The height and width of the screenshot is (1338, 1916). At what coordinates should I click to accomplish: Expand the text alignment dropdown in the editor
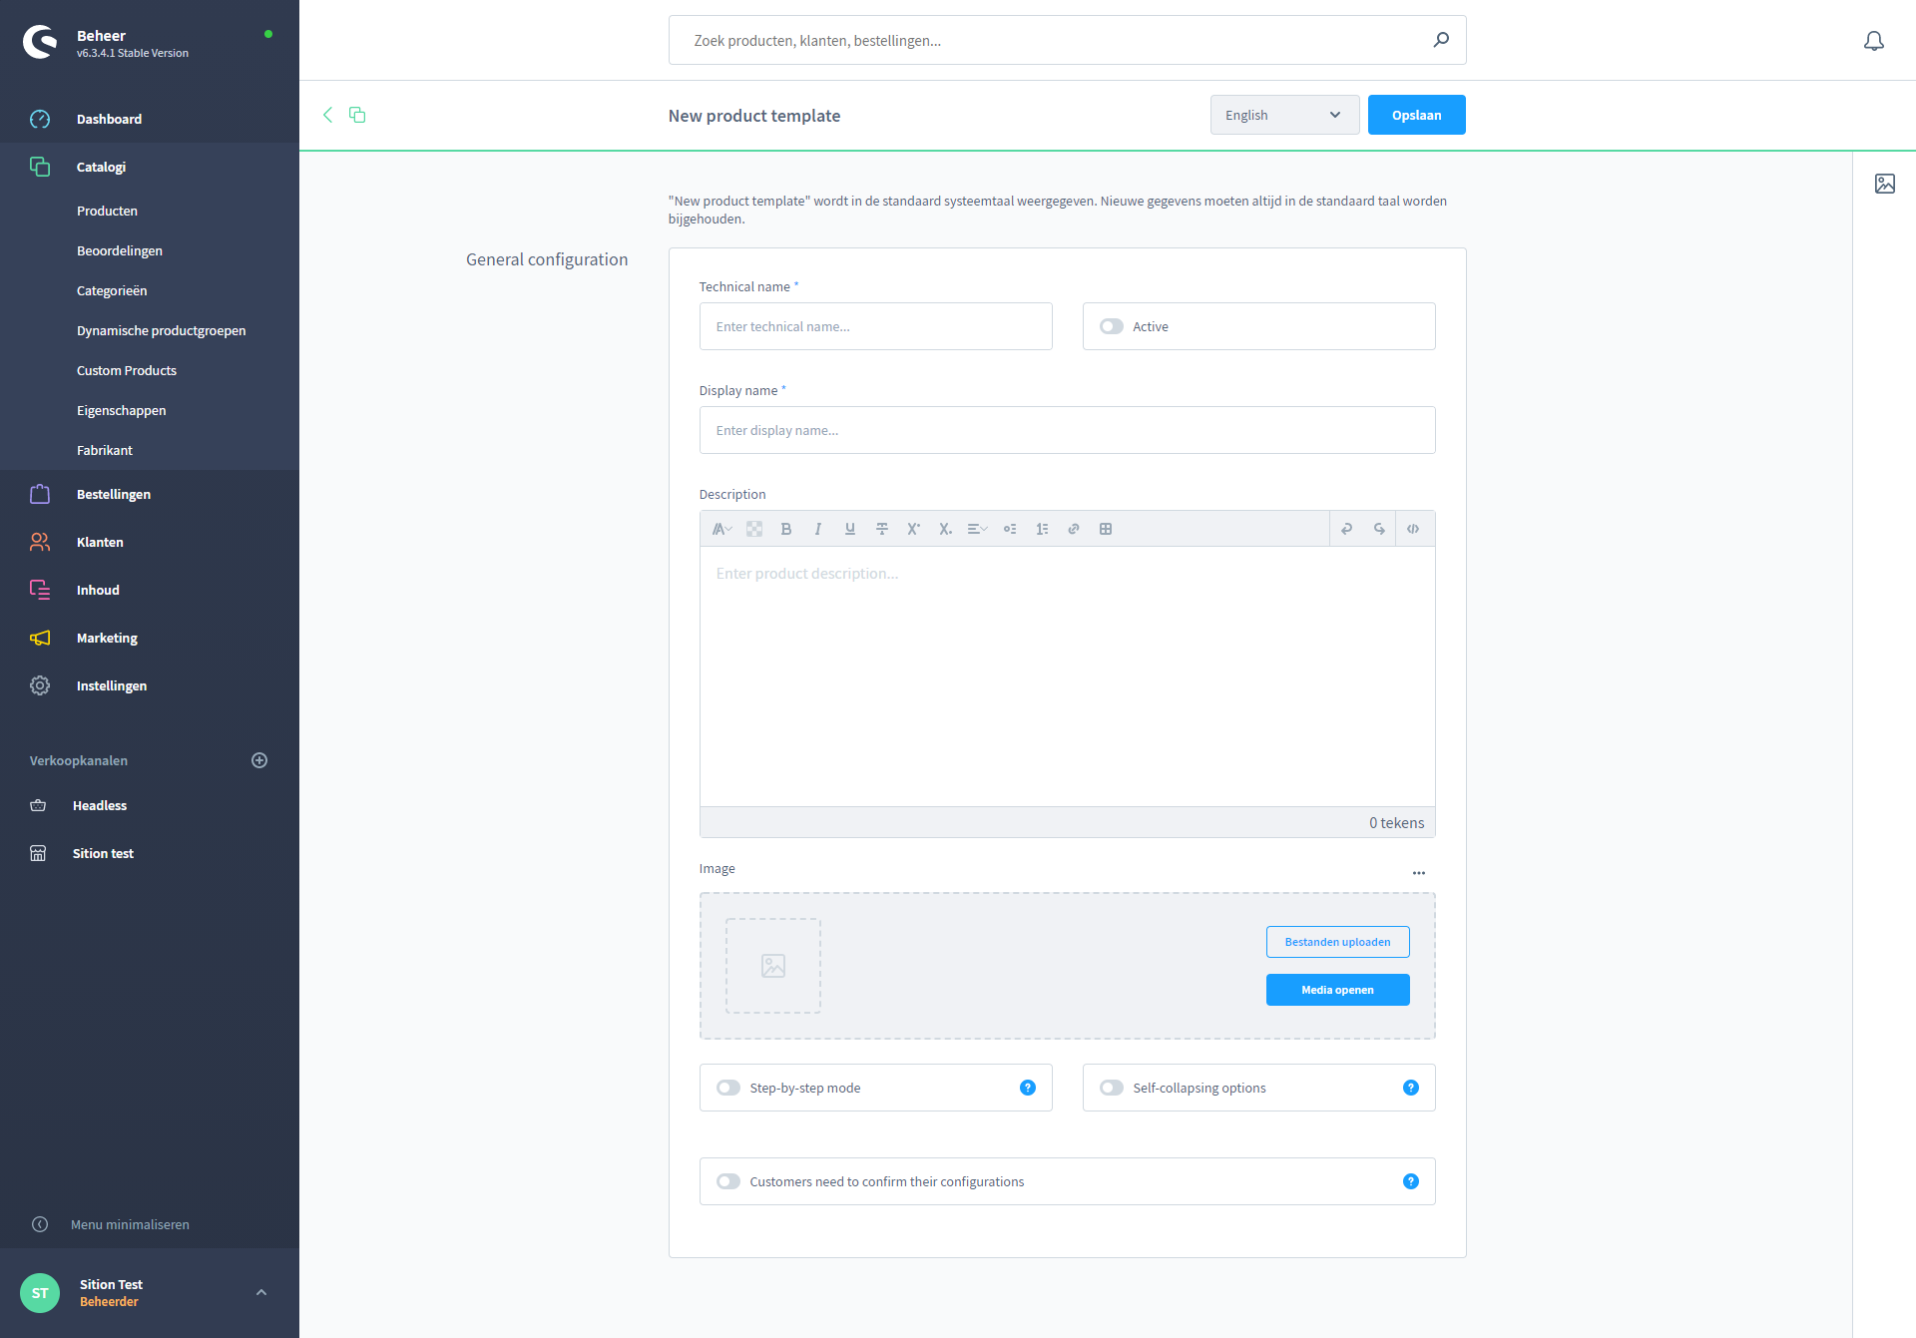pyautogui.click(x=977, y=529)
